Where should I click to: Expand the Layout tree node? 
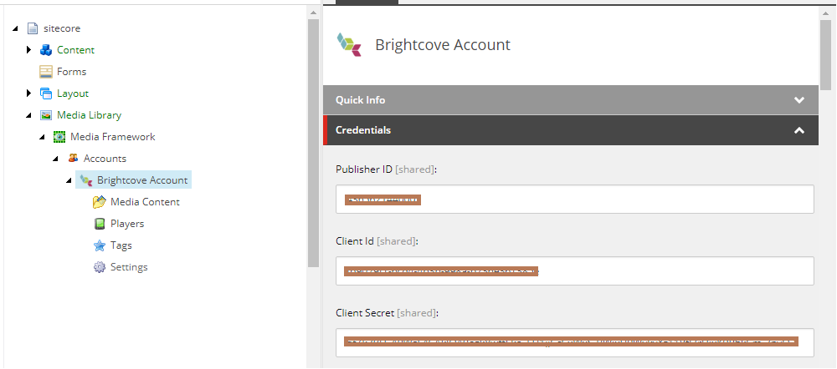tap(28, 94)
